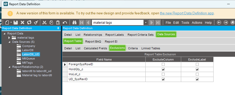
Task: Cut using the scissors icon
Action: 44,23
